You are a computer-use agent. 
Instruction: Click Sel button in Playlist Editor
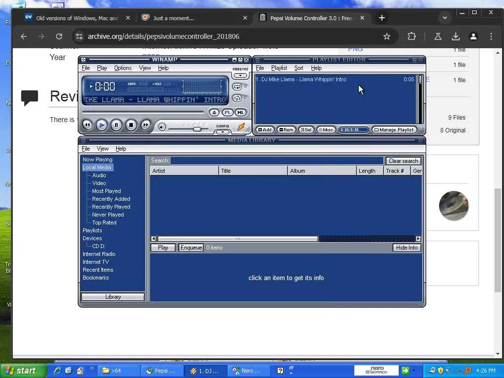[x=306, y=129]
